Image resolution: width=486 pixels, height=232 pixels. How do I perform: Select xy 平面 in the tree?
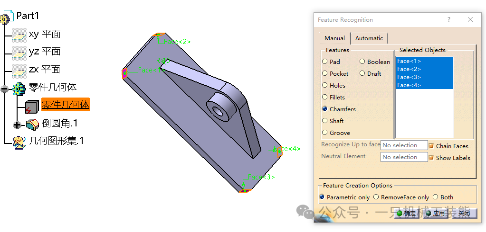[44, 34]
